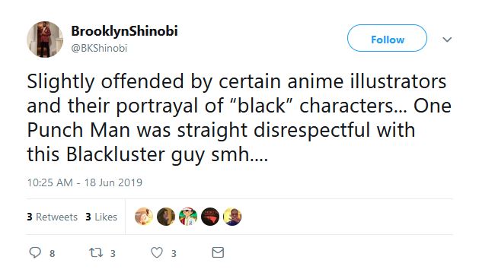Click the third liker avatar with red cap

coord(188,217)
